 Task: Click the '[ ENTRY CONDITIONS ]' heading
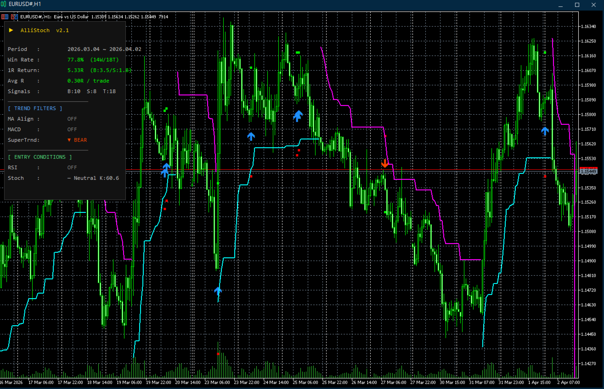[x=40, y=157]
